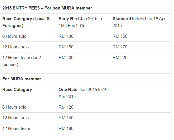Select the 'Race Category (Local & Foreigner)' header
The width and height of the screenshot is (174, 140).
[26, 22]
